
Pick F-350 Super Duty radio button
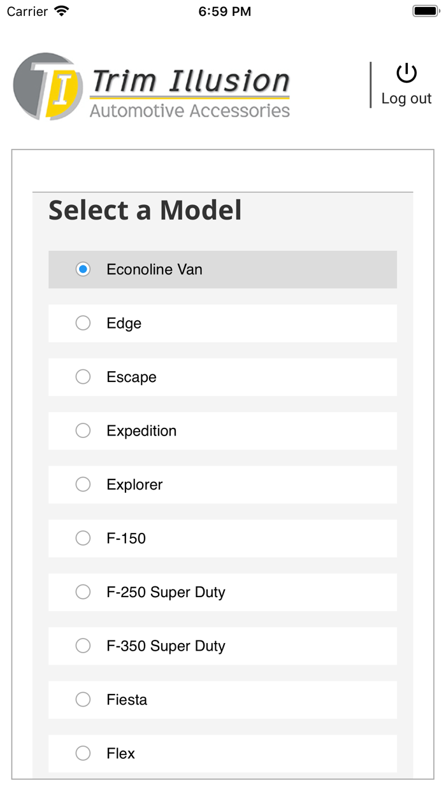pos(83,646)
